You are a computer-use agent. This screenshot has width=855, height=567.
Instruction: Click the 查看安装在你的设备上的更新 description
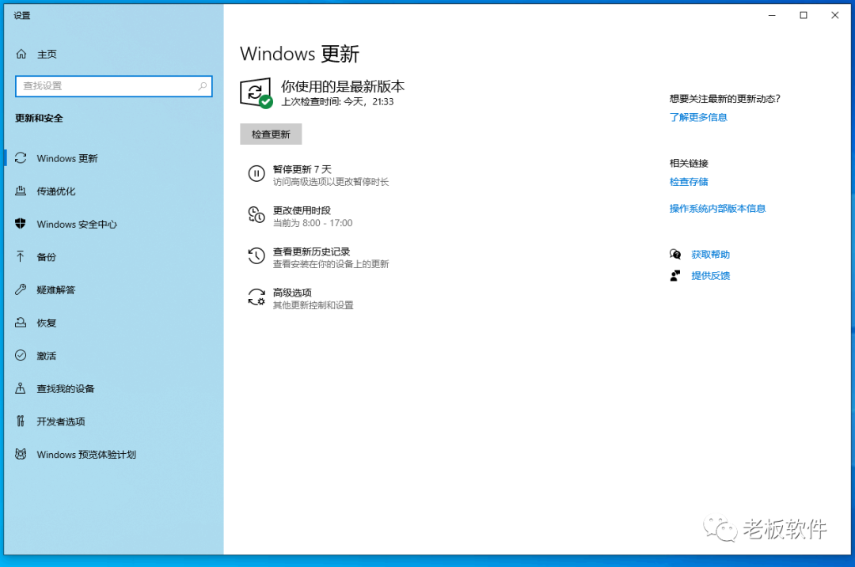point(330,264)
